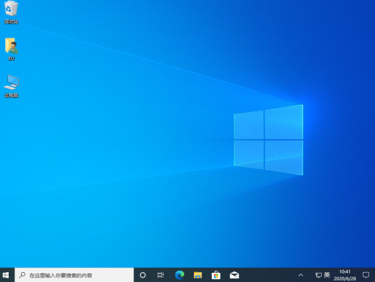
Task: Expand the hidden system tray icons chevron
Action: point(300,275)
